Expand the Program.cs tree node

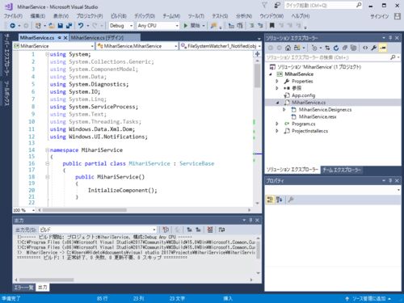[277, 124]
